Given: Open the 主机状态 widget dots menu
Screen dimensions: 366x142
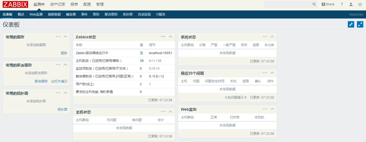Looking at the screenshot, I should click(x=163, y=111).
